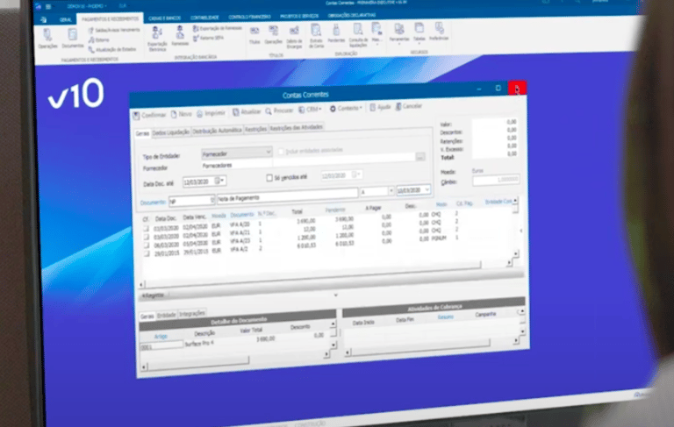The height and width of the screenshot is (427, 674).
Task: Open Projetos e Serviços ribbon tab
Action: point(299,17)
